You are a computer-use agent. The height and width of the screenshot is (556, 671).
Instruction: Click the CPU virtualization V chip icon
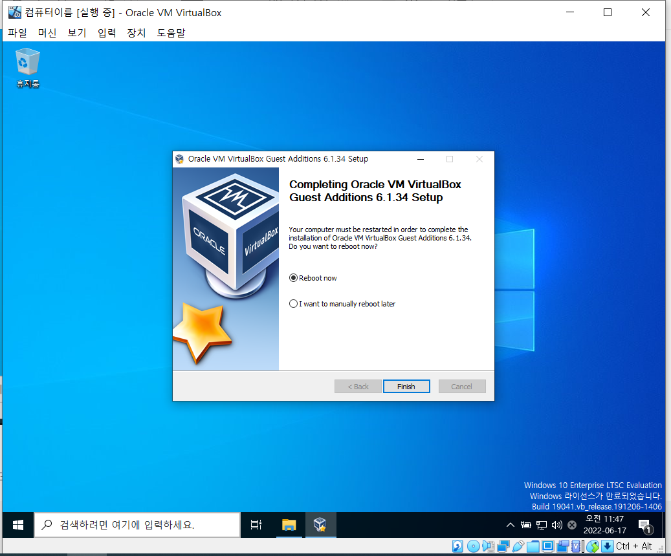pos(576,546)
